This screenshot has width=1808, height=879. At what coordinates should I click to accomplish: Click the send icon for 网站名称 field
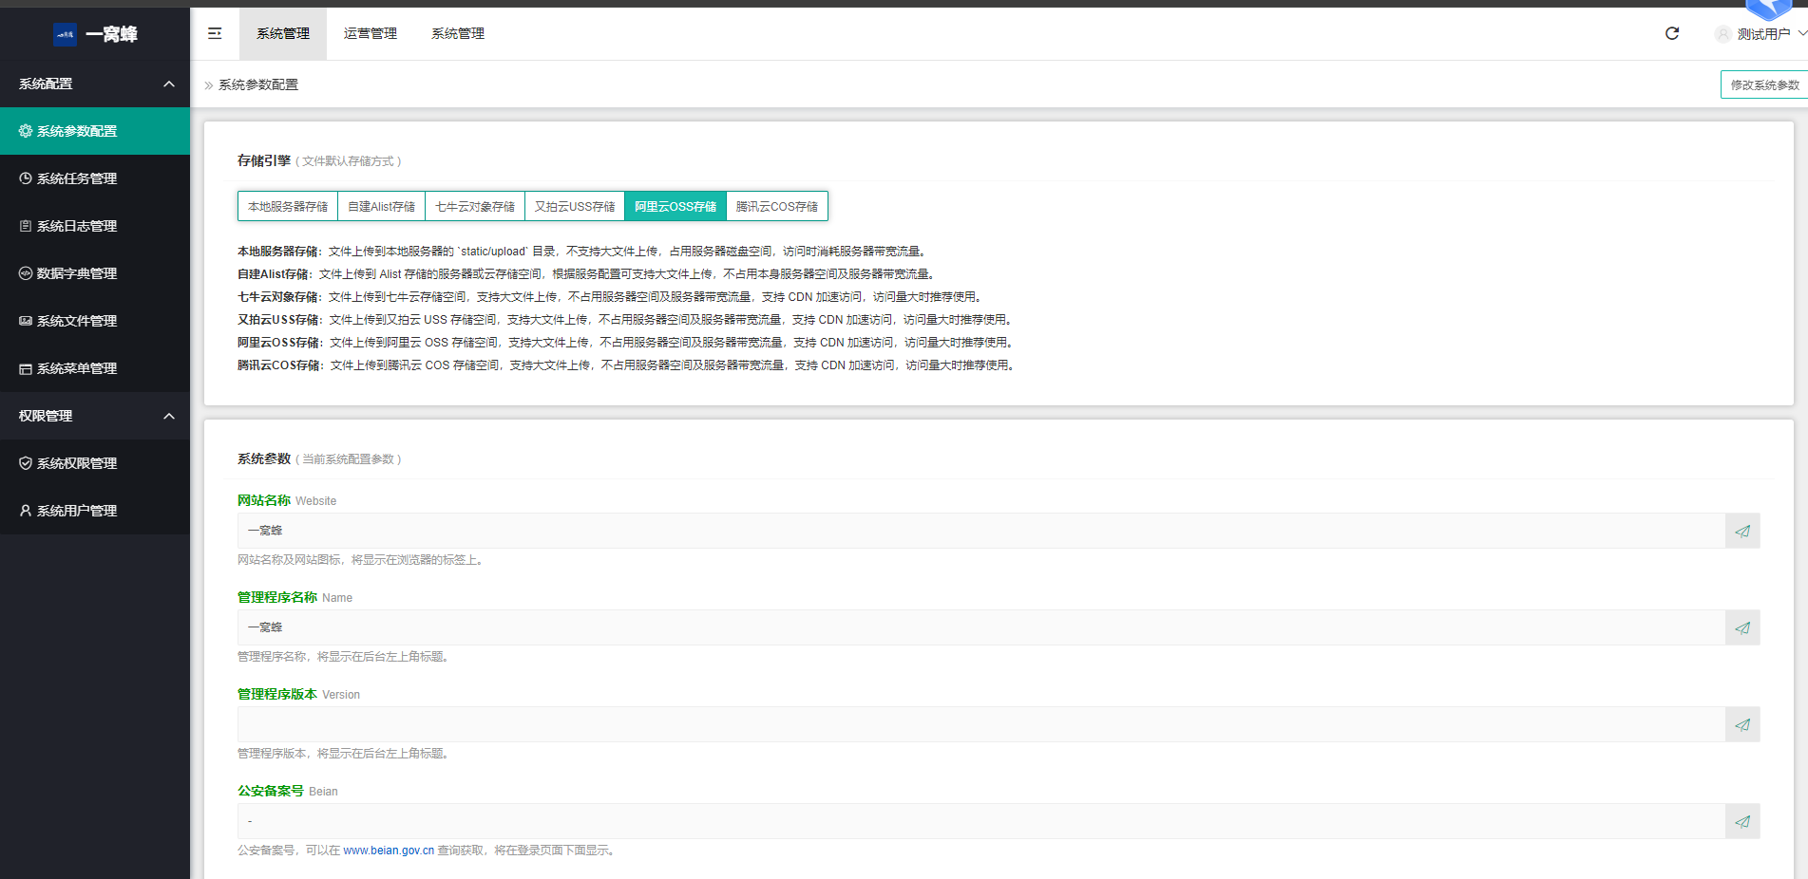point(1742,531)
